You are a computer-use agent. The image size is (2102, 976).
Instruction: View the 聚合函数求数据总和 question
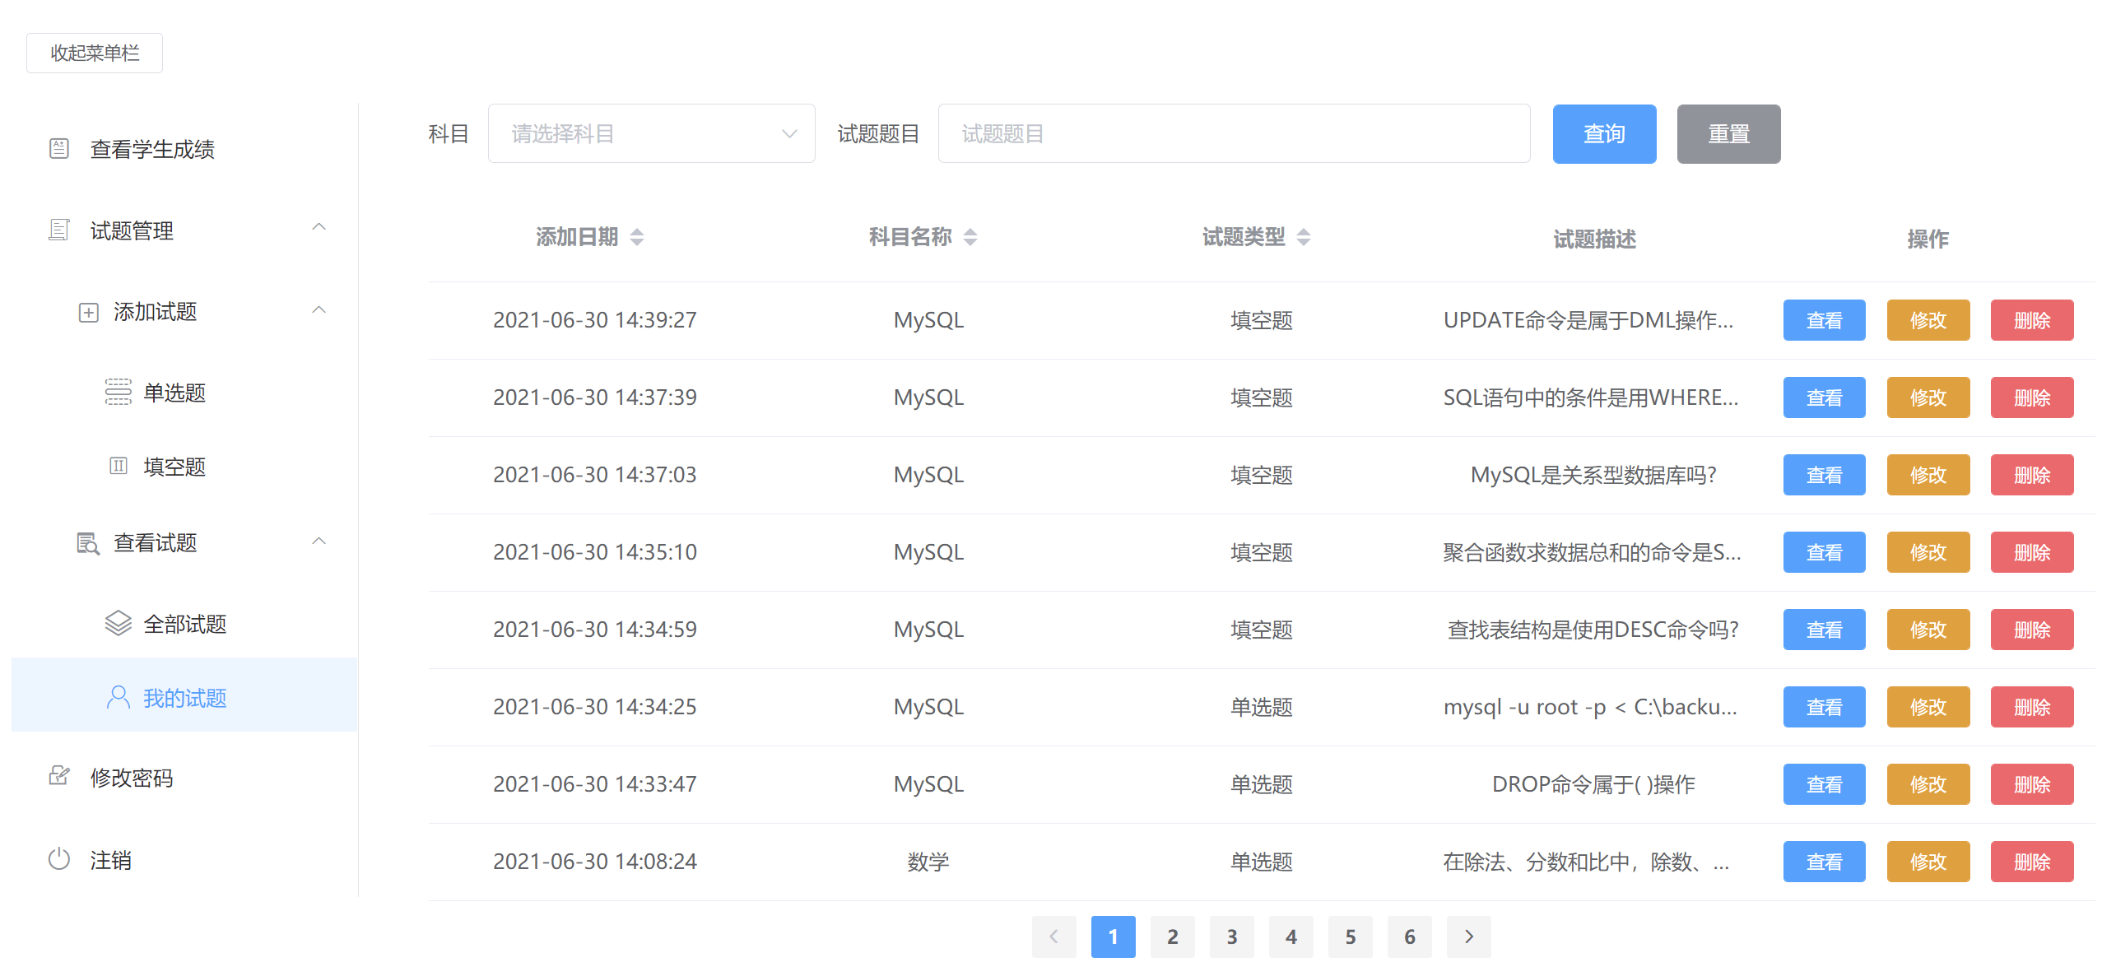(x=1825, y=552)
